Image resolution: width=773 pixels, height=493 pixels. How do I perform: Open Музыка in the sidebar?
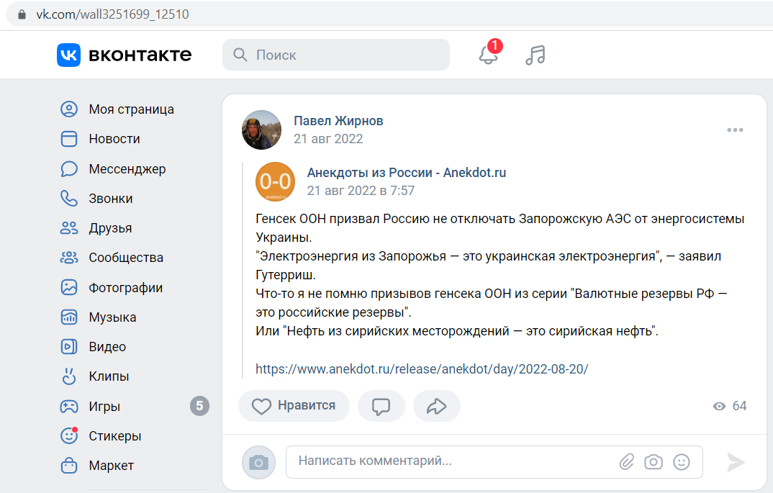tap(112, 317)
